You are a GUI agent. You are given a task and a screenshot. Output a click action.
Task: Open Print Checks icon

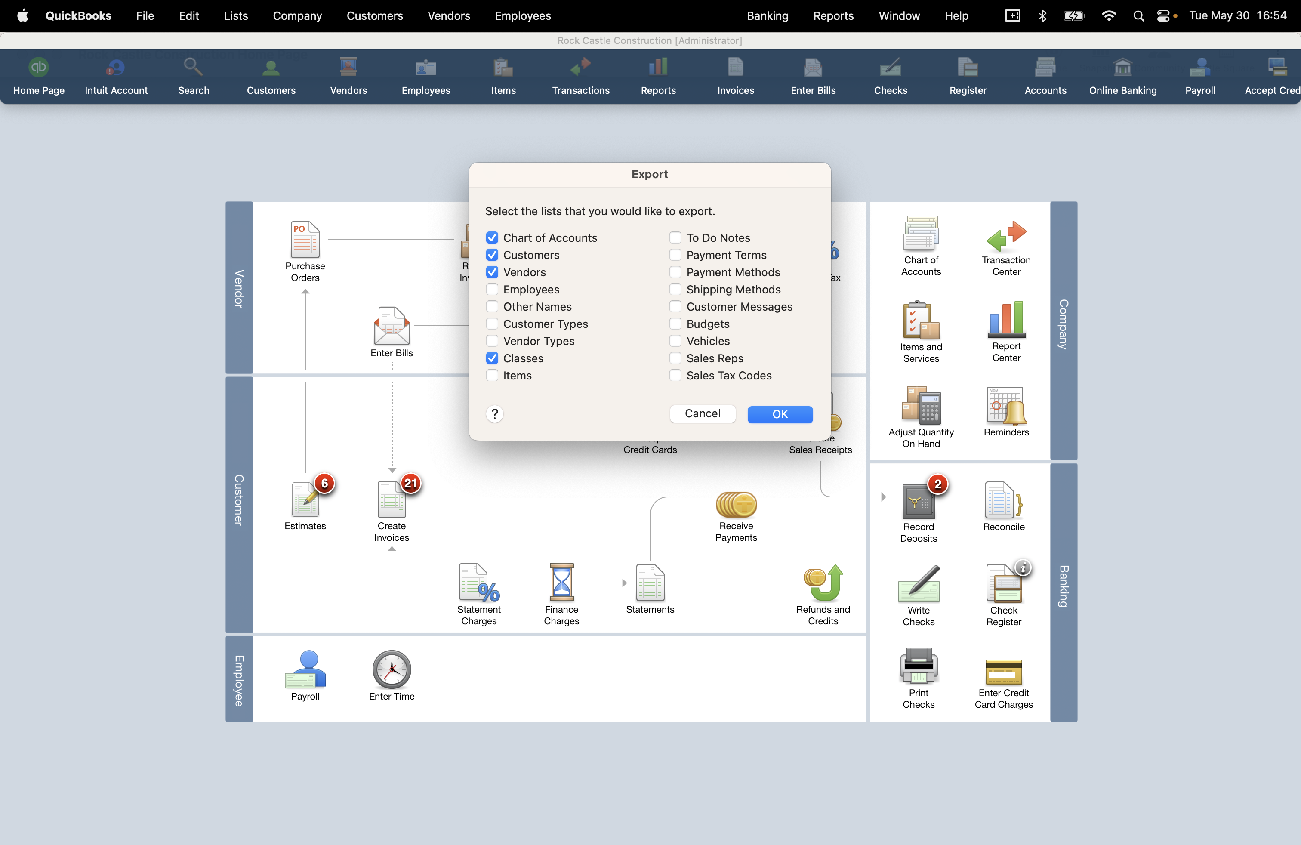[919, 665]
